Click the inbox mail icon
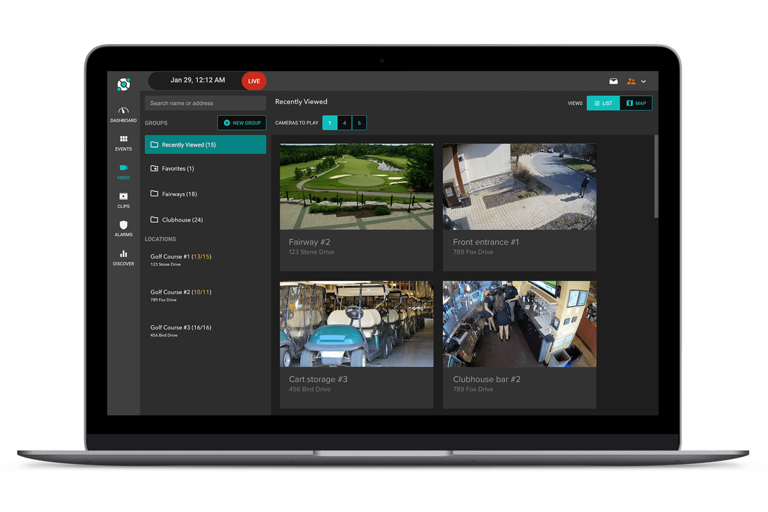This screenshot has height=512, width=768. click(x=613, y=81)
